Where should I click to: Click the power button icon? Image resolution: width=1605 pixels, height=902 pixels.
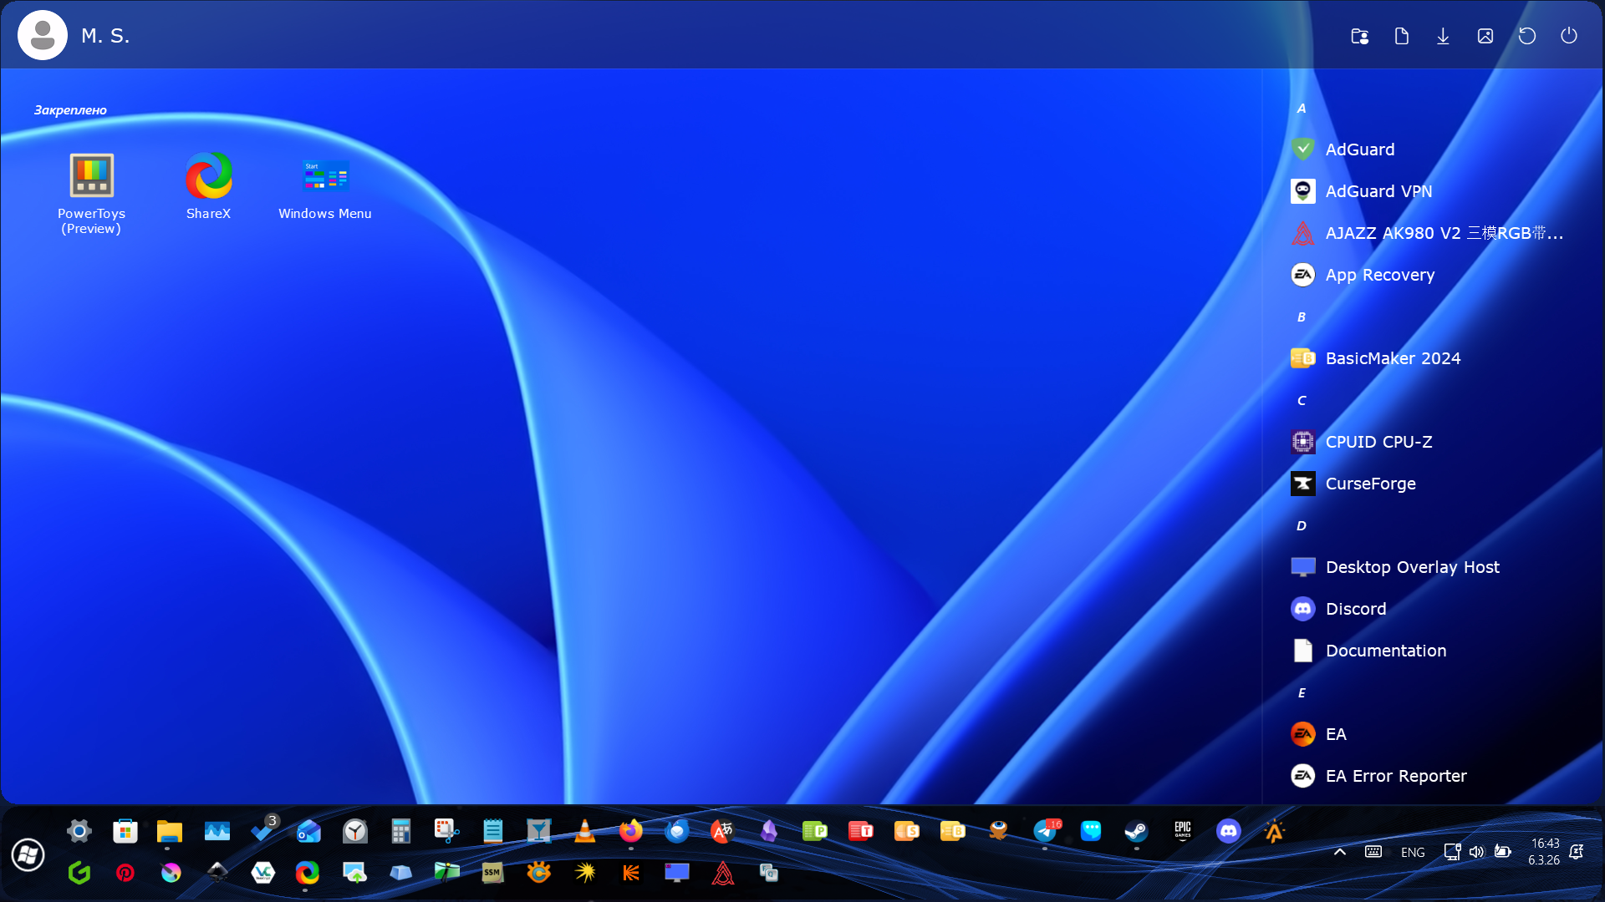coord(1569,36)
